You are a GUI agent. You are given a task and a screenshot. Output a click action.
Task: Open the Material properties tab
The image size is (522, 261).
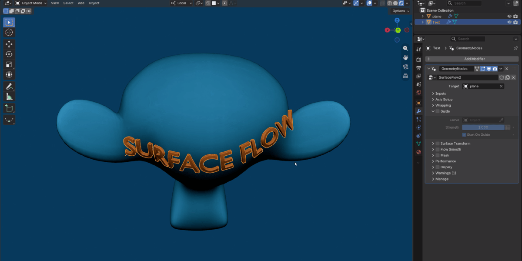[x=418, y=152]
